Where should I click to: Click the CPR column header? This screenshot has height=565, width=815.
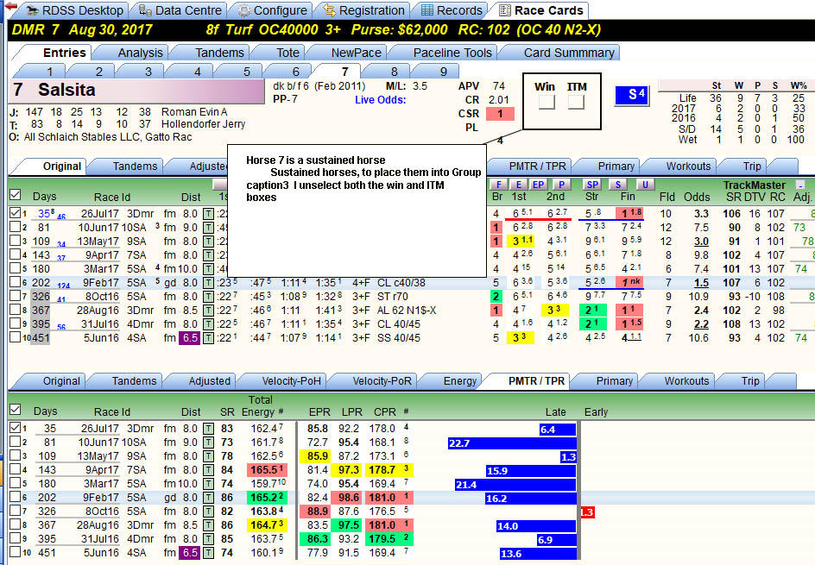click(x=385, y=411)
